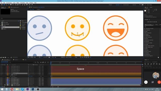Choose the Default workspace
Screen dimensions: 161x91
(110, 5)
